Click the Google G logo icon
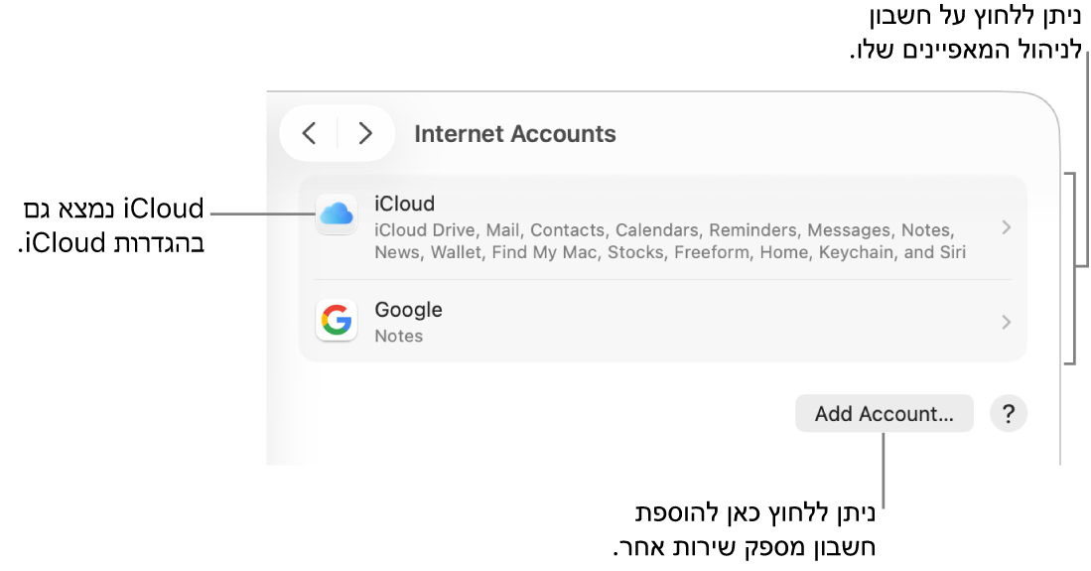 click(337, 321)
